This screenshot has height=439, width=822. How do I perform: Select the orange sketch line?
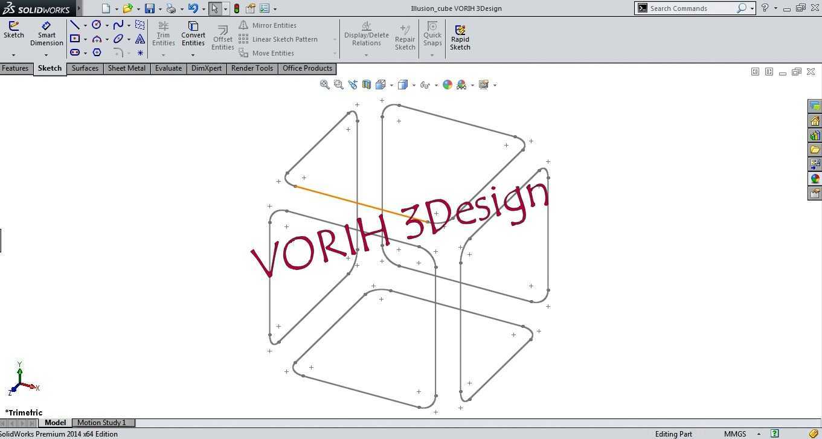click(361, 204)
